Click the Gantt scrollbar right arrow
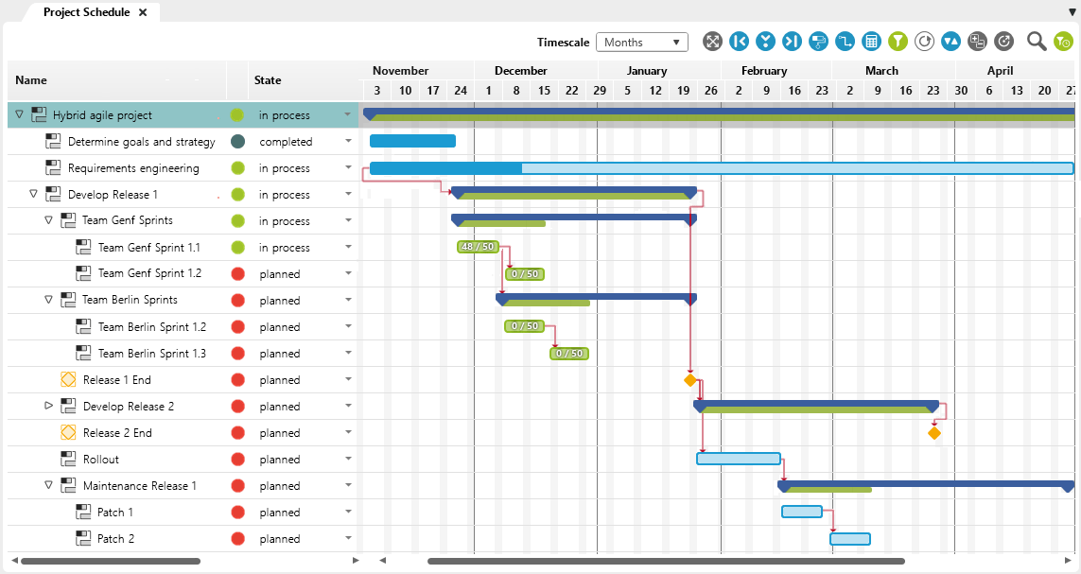This screenshot has width=1081, height=574. (1068, 560)
